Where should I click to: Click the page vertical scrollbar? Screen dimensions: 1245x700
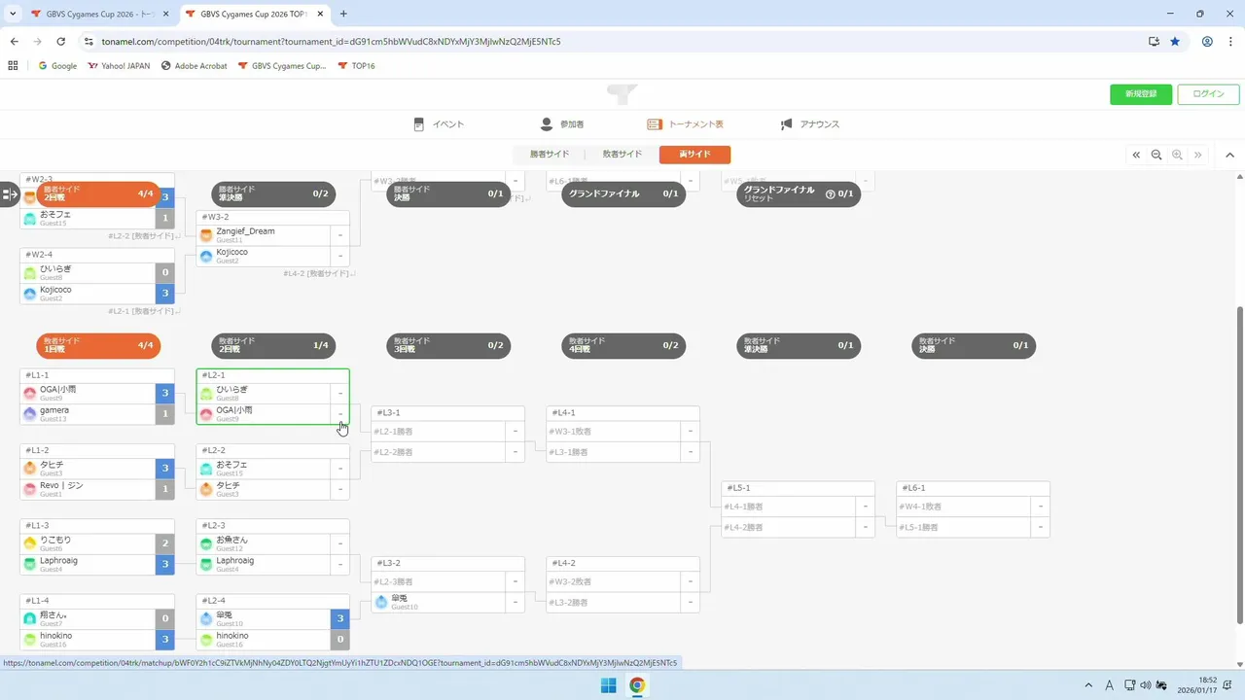[x=1239, y=465]
